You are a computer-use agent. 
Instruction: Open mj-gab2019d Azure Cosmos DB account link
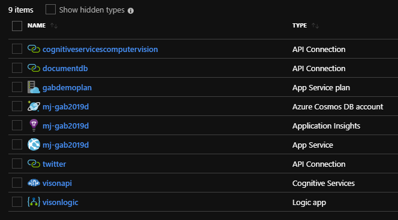point(66,107)
